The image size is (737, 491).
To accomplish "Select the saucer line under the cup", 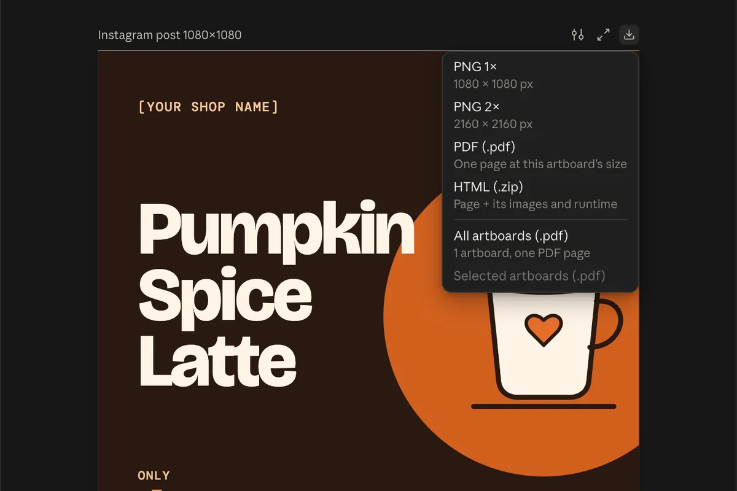I will [x=544, y=406].
